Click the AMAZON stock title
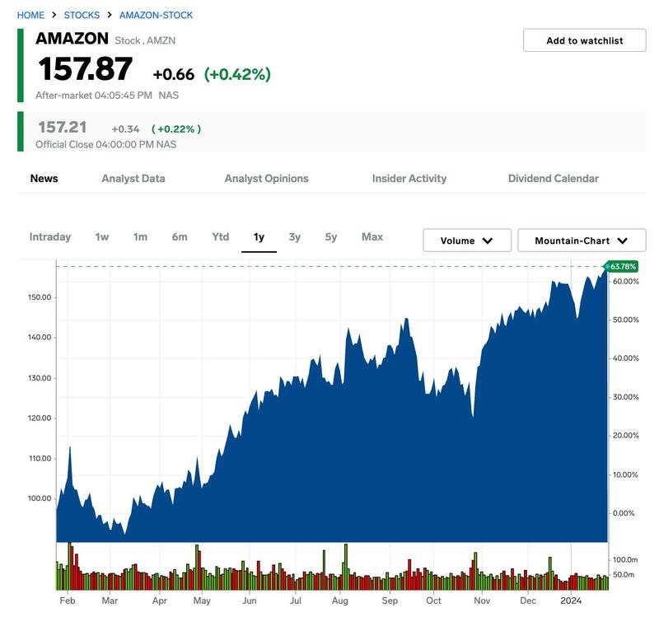Viewport: 659px width, 617px height. tap(72, 38)
